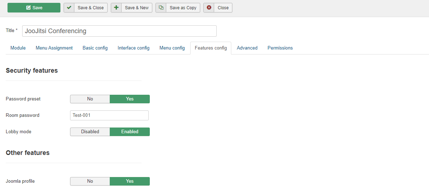
Task: Click the copy icon on Save as Copy
Action: click(x=161, y=7)
